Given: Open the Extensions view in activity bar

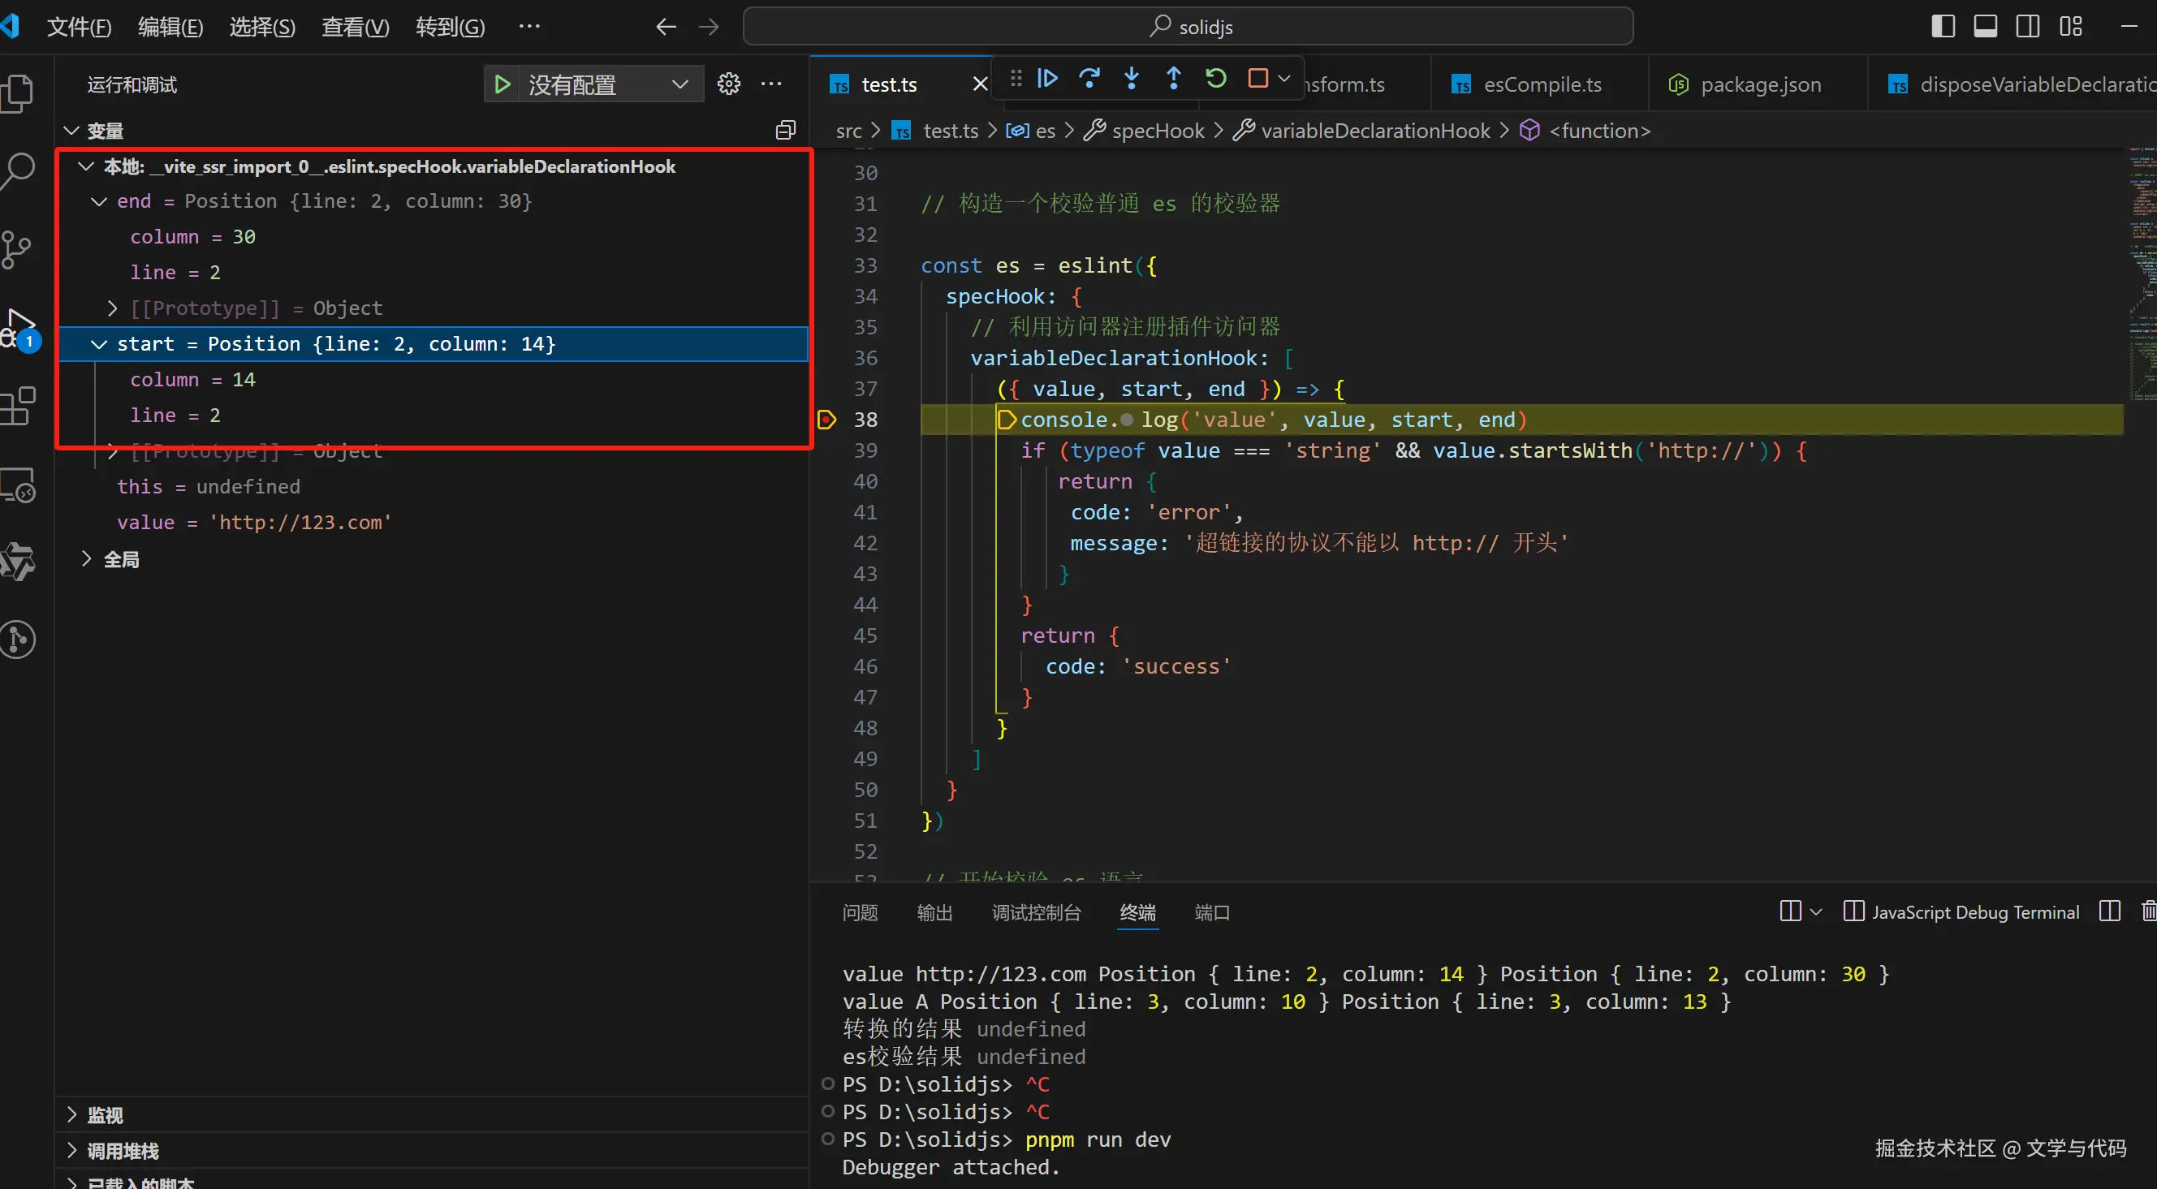Looking at the screenshot, I should point(19,407).
